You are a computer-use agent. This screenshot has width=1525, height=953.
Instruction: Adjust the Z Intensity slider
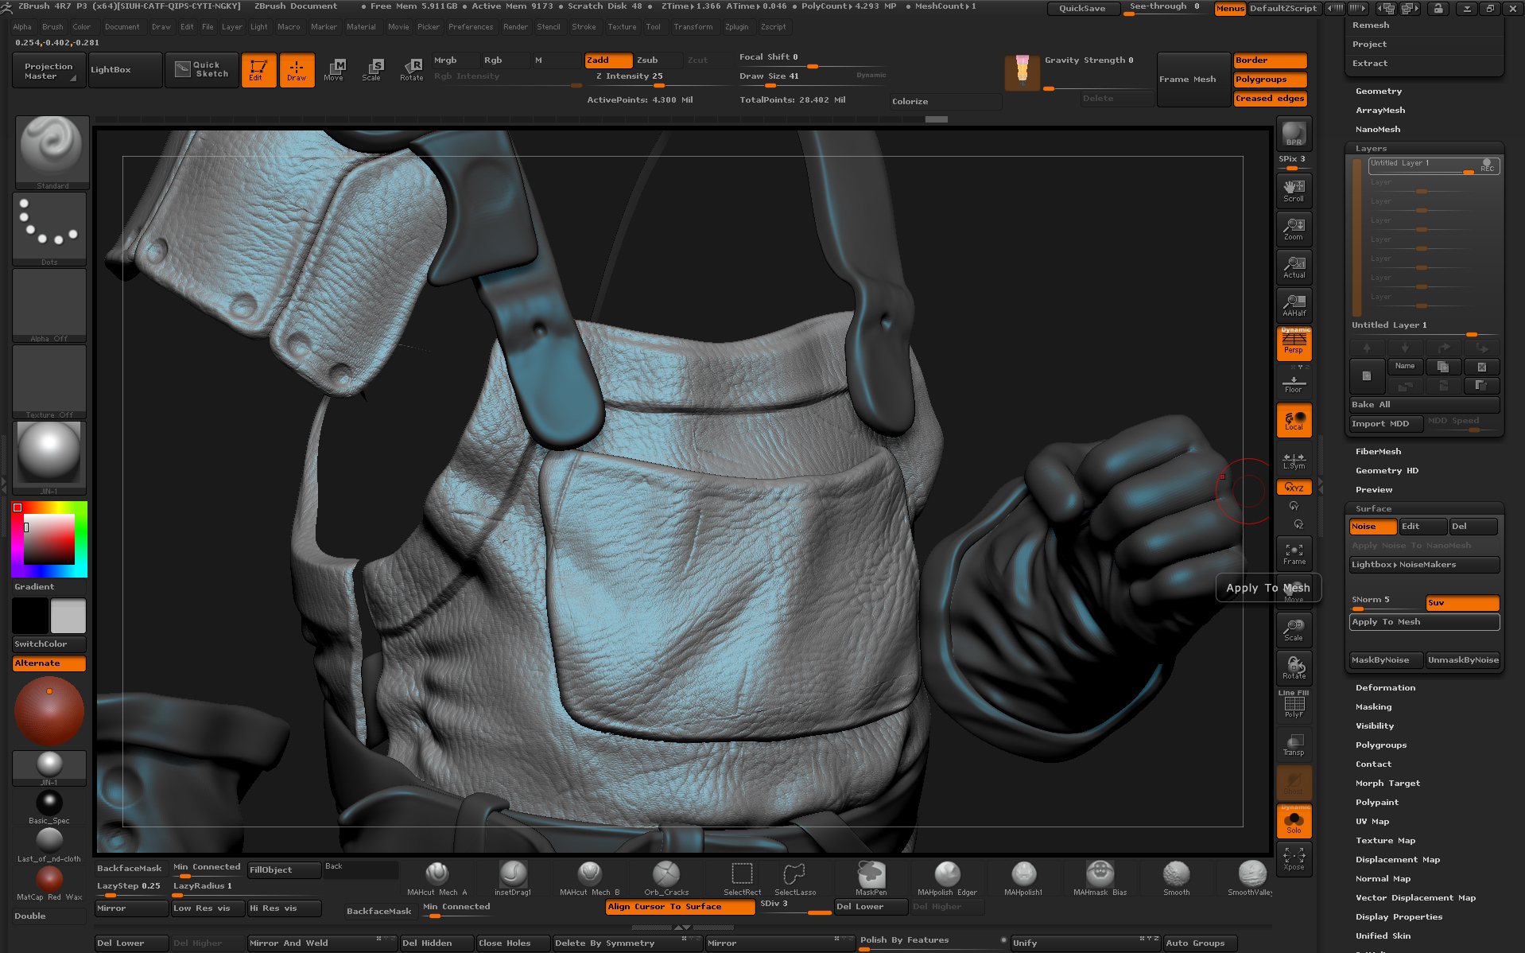click(x=658, y=78)
